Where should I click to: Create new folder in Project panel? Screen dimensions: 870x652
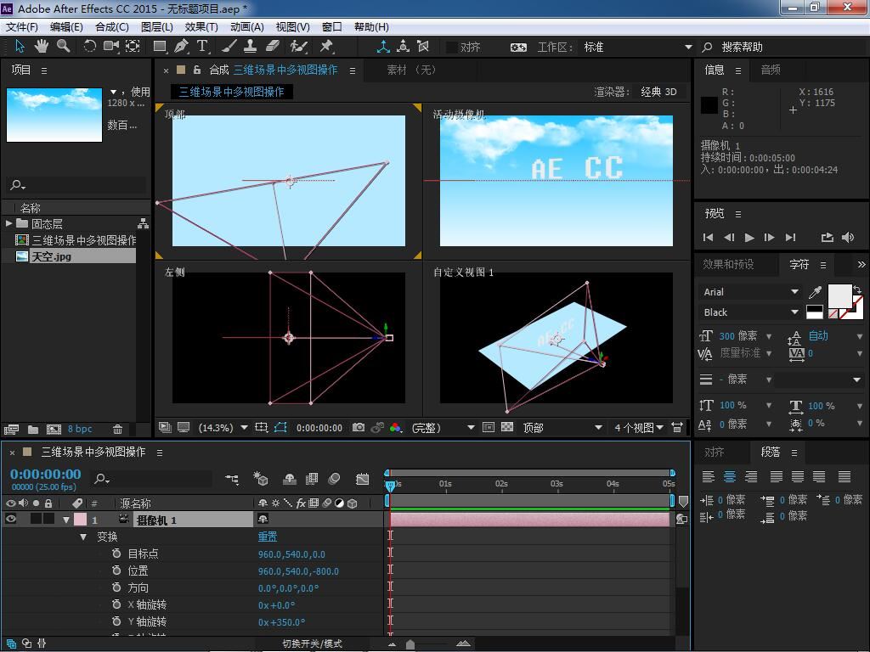pos(33,429)
